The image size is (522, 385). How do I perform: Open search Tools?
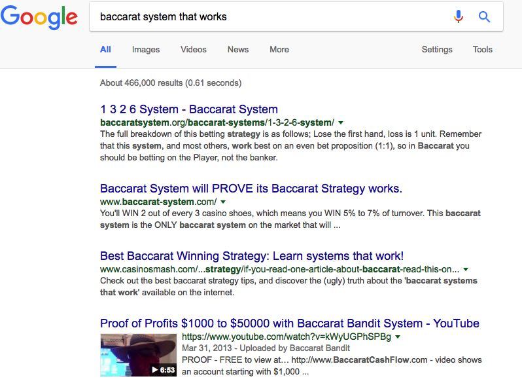(482, 50)
